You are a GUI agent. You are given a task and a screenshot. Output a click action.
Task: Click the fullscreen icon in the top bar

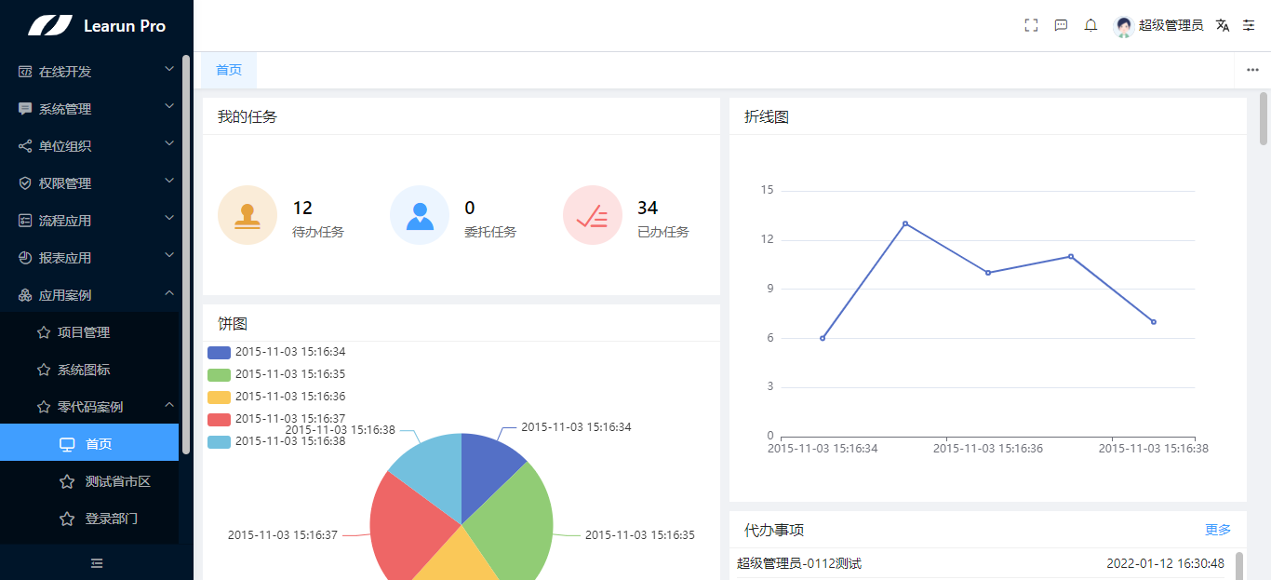point(1031,25)
